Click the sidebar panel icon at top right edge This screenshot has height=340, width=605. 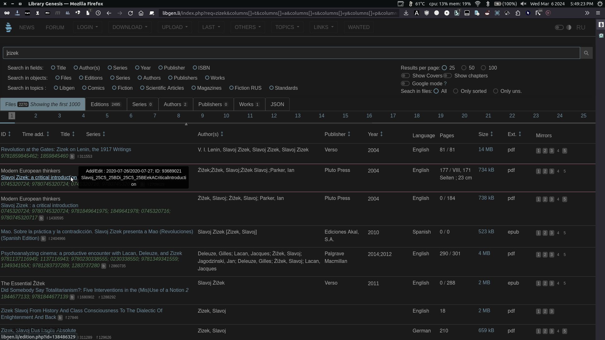601,25
